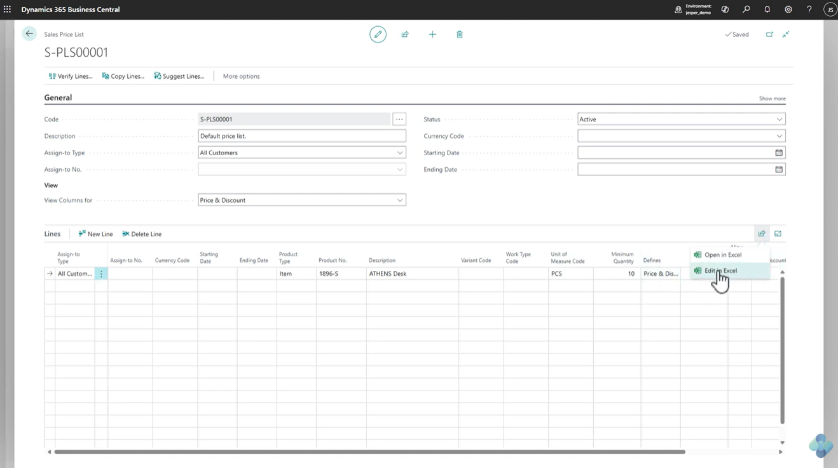Open the app launcher waffle icon

pos(8,10)
